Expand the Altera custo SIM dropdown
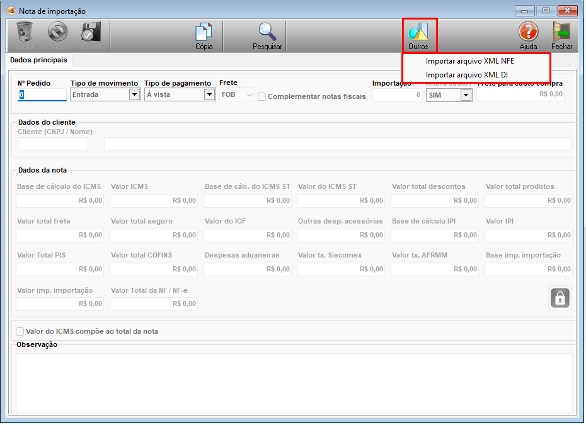The height and width of the screenshot is (425, 586). point(466,95)
